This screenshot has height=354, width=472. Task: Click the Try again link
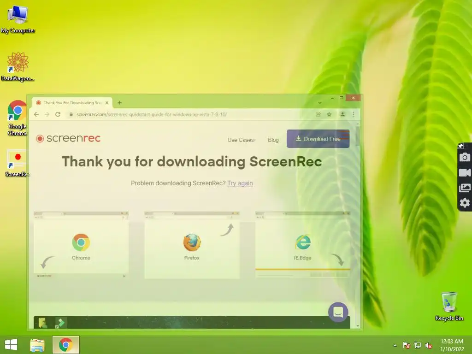240,183
